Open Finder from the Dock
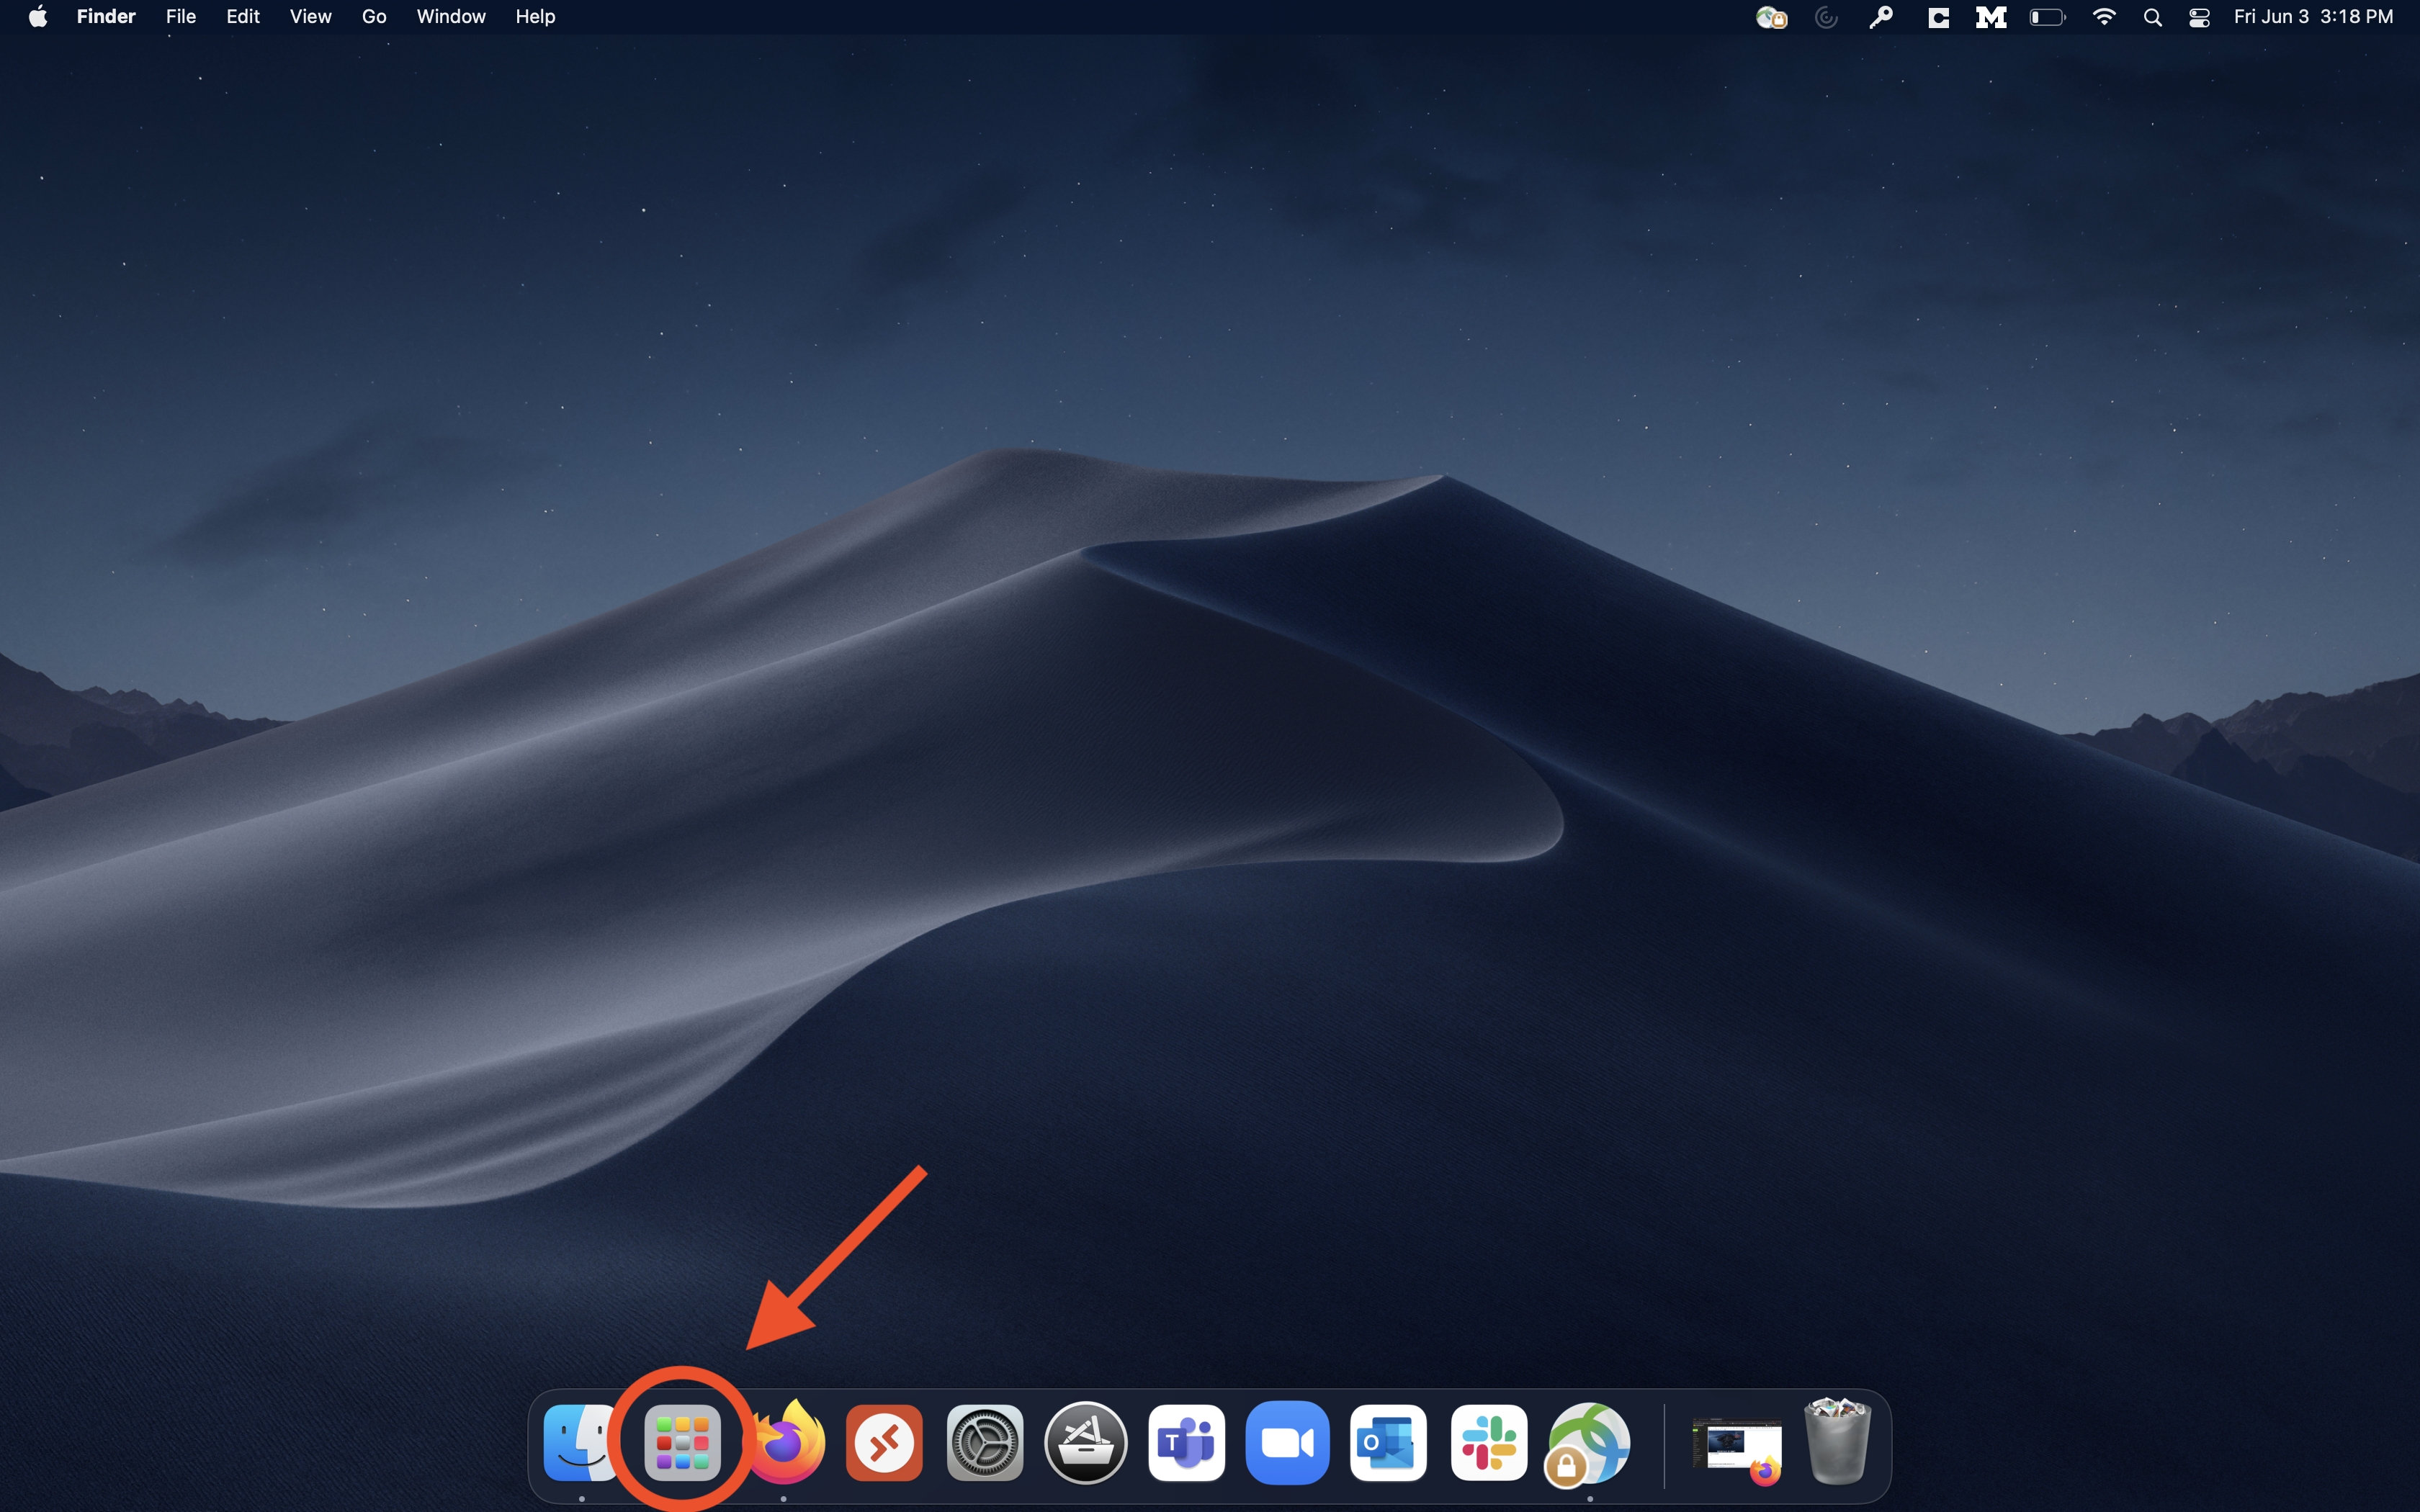This screenshot has width=2420, height=1512. pyautogui.click(x=581, y=1443)
